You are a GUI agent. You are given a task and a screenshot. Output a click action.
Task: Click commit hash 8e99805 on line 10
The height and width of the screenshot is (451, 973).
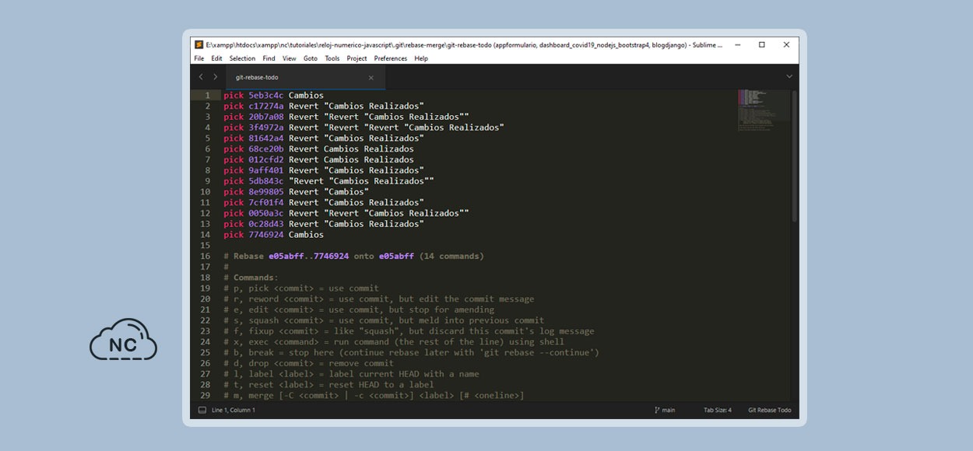[266, 191]
